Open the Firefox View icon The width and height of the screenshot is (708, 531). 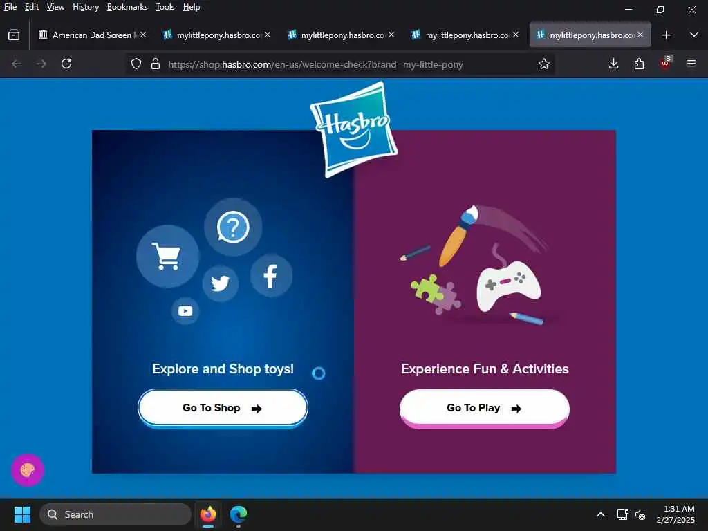14,35
